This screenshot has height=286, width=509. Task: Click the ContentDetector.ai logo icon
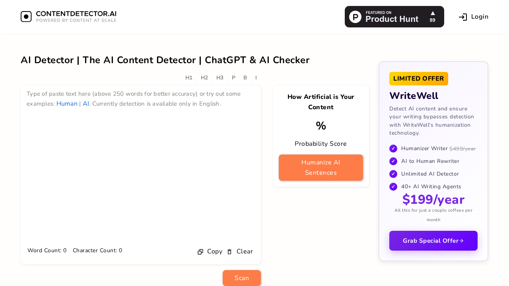point(26,16)
